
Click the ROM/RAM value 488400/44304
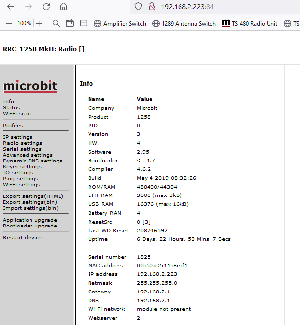click(x=157, y=187)
